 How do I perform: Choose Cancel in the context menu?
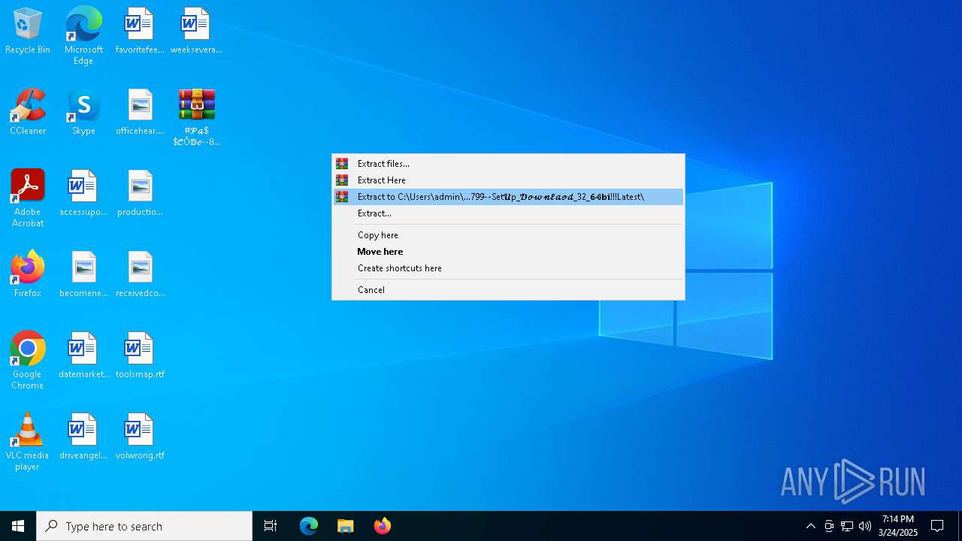(x=508, y=290)
